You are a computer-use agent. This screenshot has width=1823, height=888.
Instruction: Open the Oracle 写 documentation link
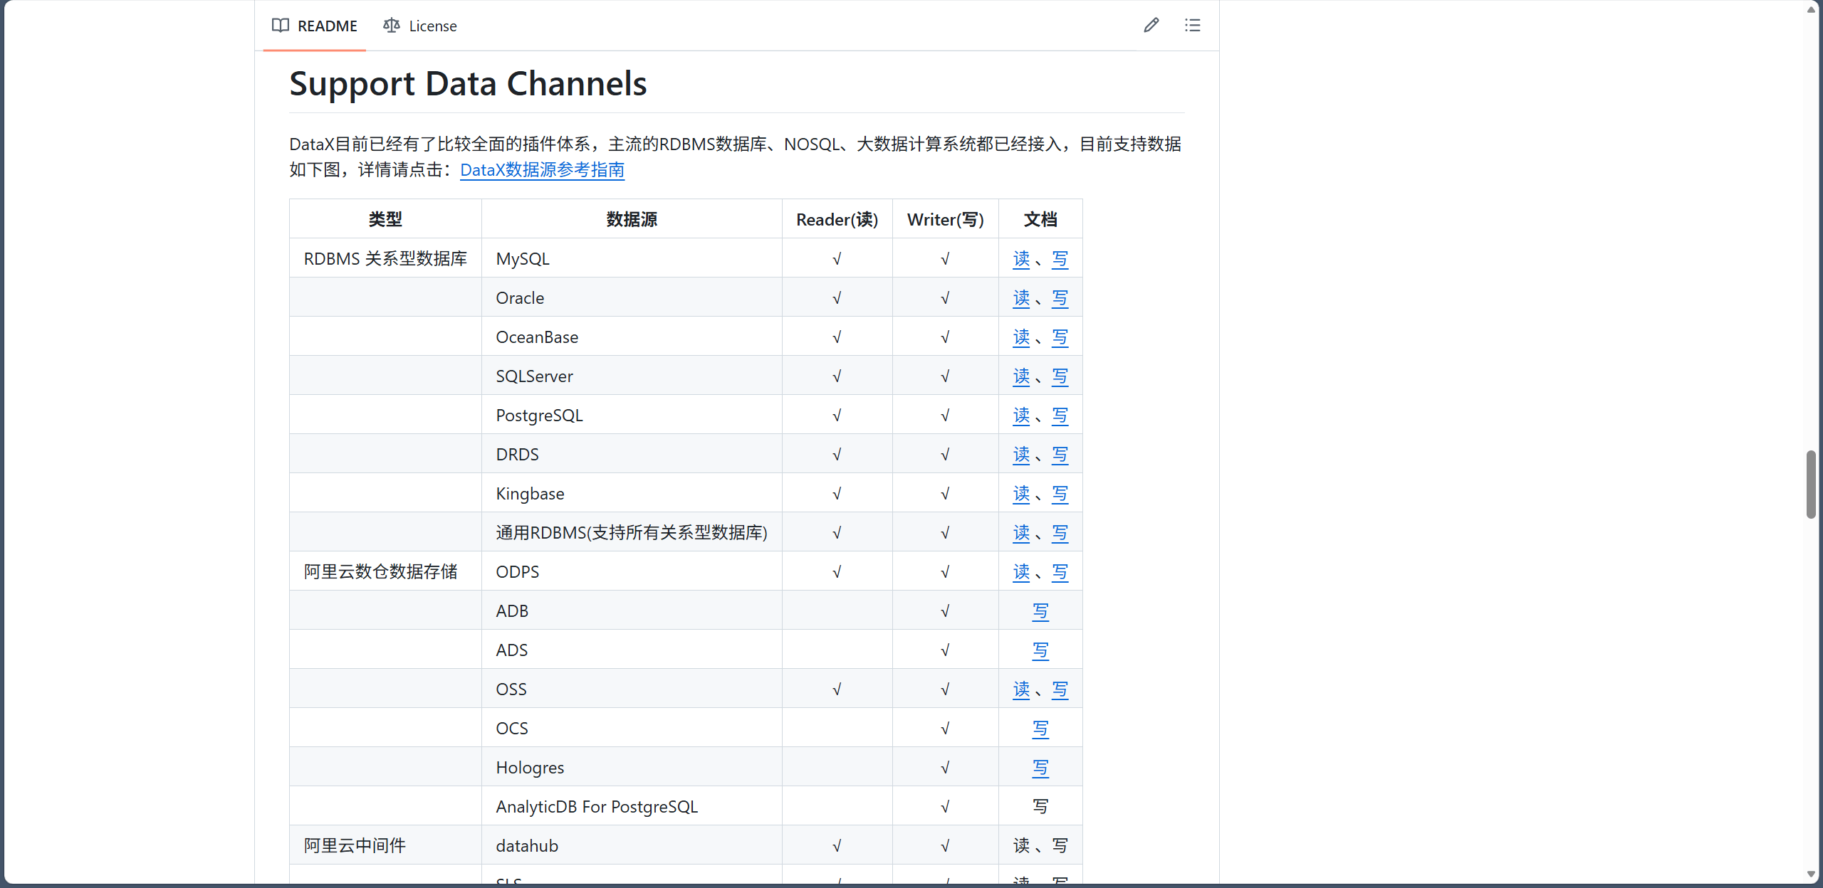click(1060, 298)
